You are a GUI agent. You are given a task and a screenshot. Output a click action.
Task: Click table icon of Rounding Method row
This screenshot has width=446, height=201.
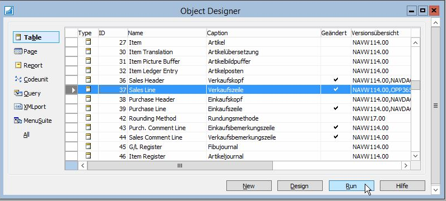(89, 118)
